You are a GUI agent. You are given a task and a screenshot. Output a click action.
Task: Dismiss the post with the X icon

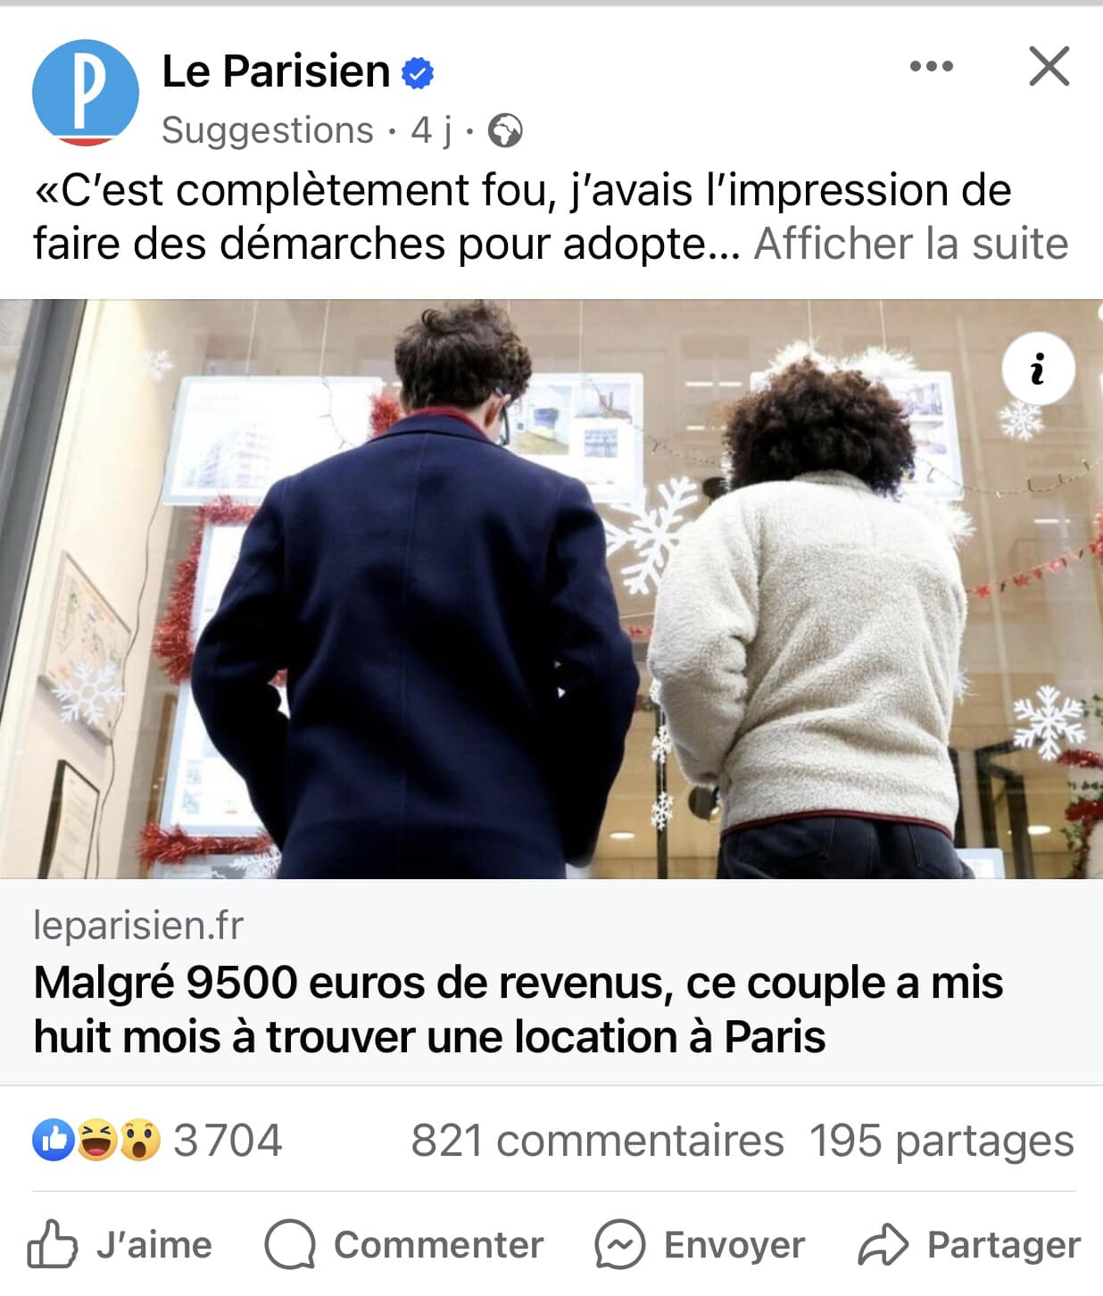click(x=1049, y=66)
